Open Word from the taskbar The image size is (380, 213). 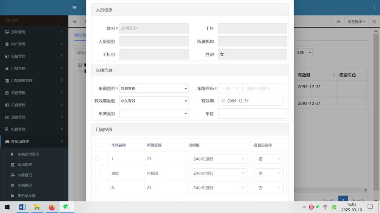click(22, 207)
